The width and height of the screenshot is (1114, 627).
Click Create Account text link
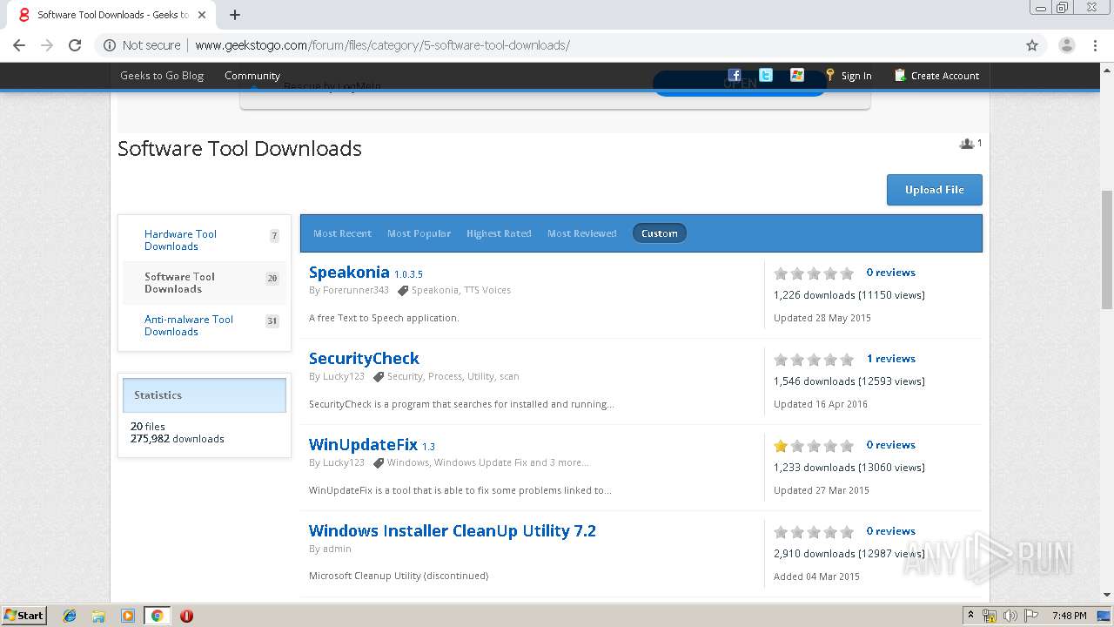coord(945,76)
